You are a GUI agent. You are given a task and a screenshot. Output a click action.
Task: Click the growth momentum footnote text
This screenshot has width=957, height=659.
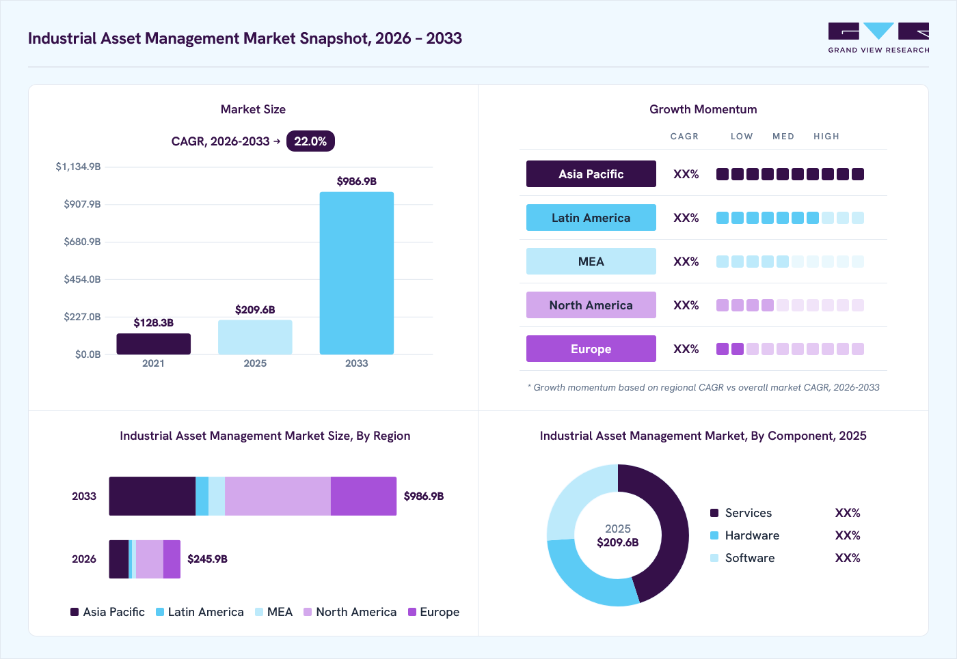703,387
